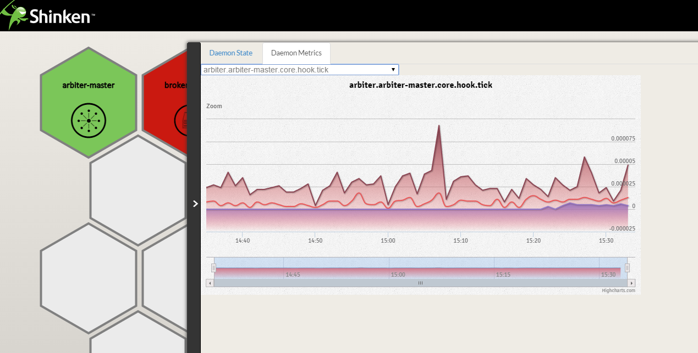Viewport: 698px width, 353px height.
Task: Select the Daemon Metrics tab
Action: click(x=296, y=53)
